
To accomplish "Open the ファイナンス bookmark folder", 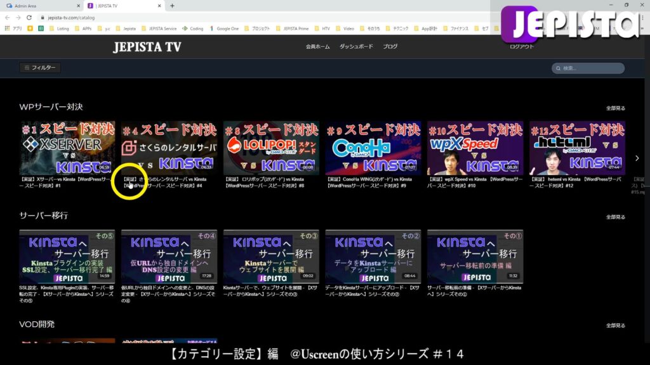I will tap(456, 29).
